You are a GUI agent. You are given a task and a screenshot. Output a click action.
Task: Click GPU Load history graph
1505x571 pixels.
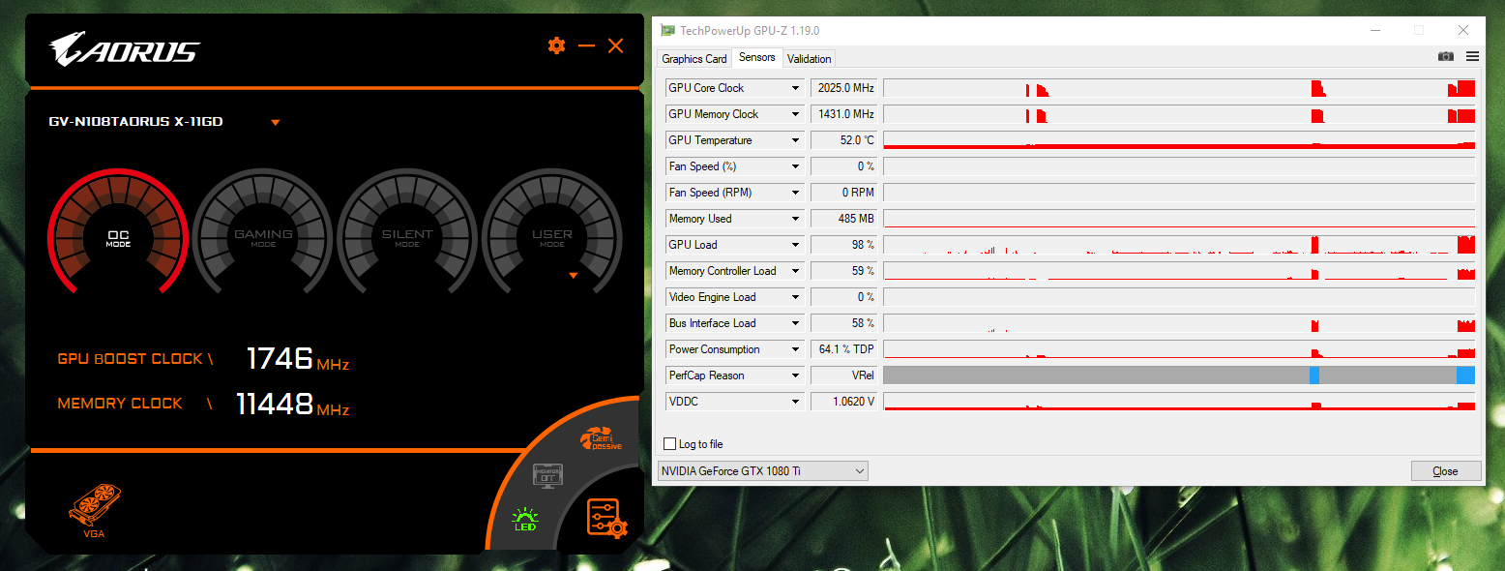(x=1179, y=245)
